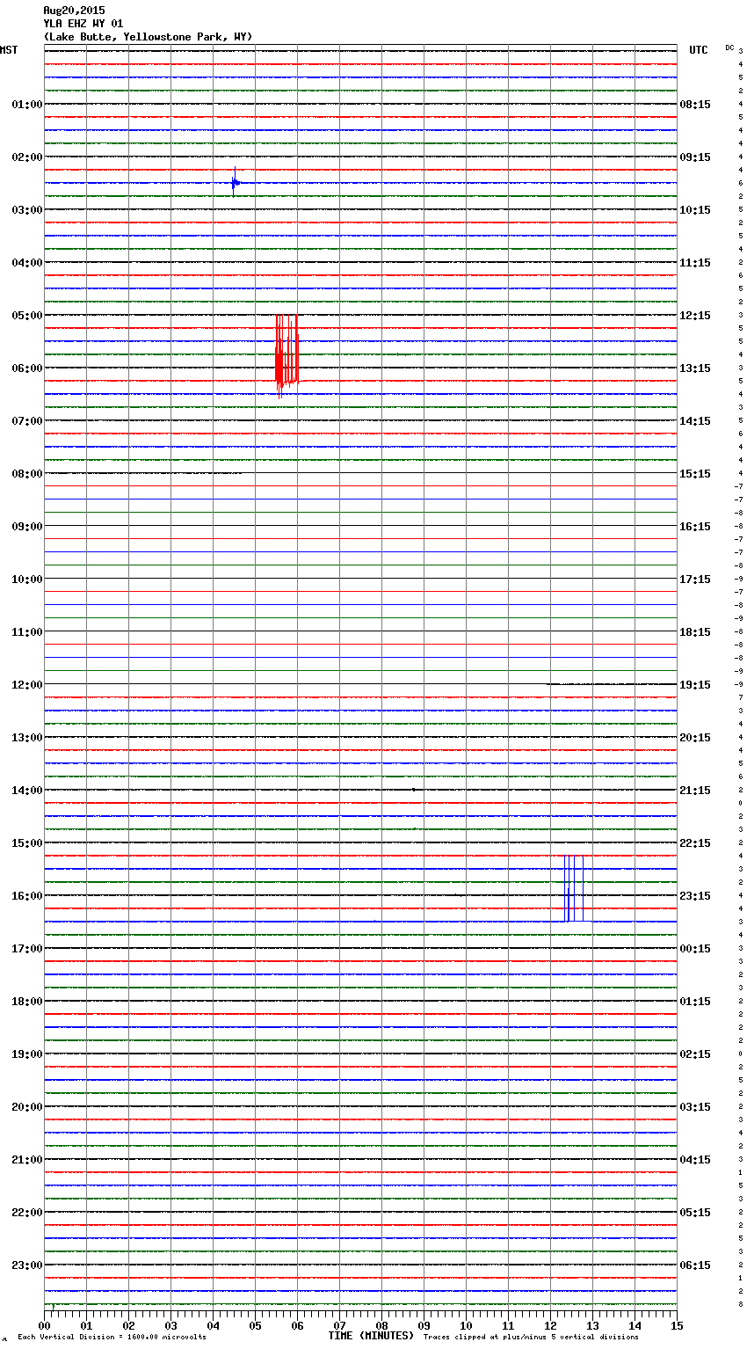Select the 08:00 MST time label

click(27, 474)
